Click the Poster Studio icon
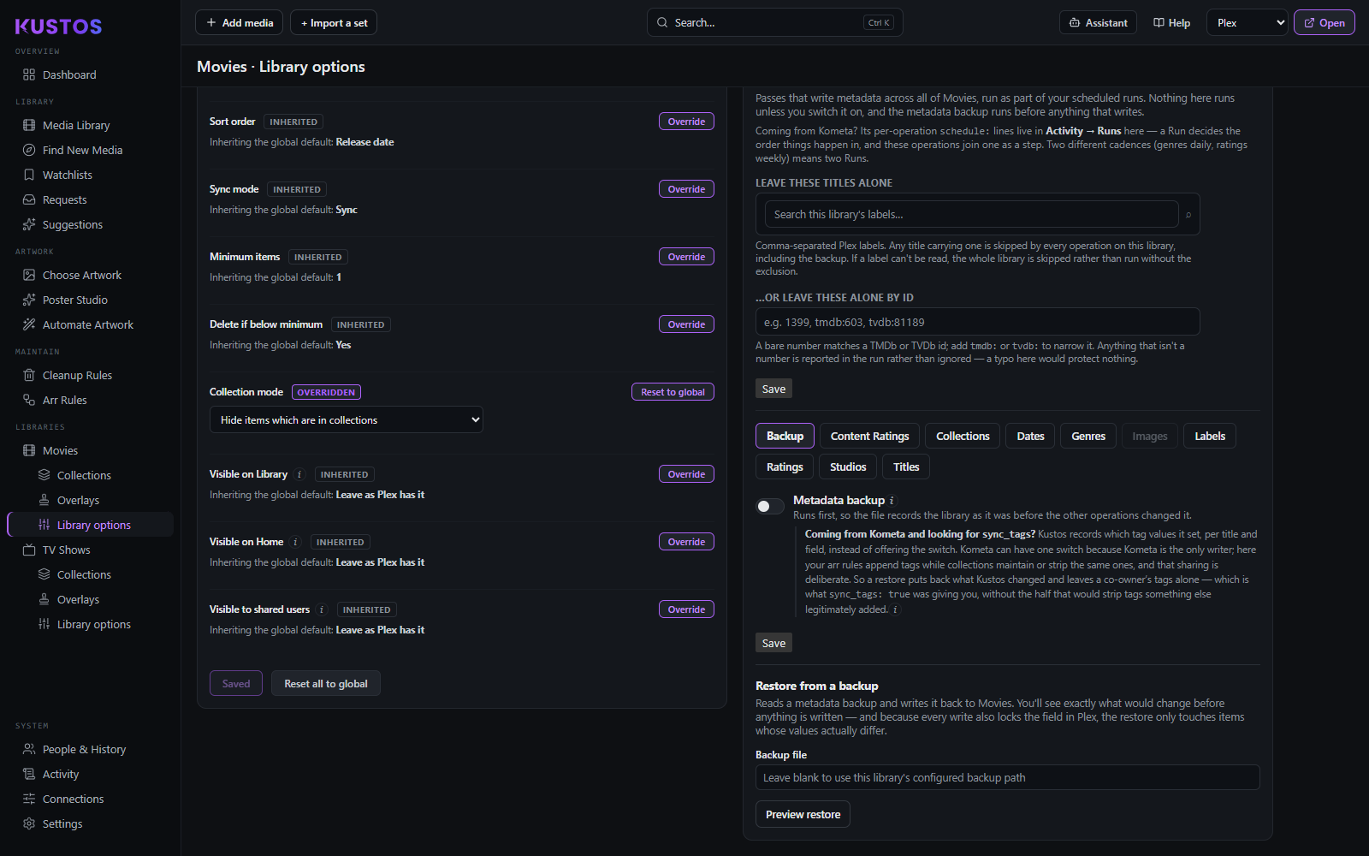The width and height of the screenshot is (1369, 856). coord(29,300)
